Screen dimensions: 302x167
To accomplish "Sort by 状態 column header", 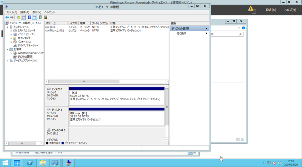I will pyautogui.click(x=139, y=23).
